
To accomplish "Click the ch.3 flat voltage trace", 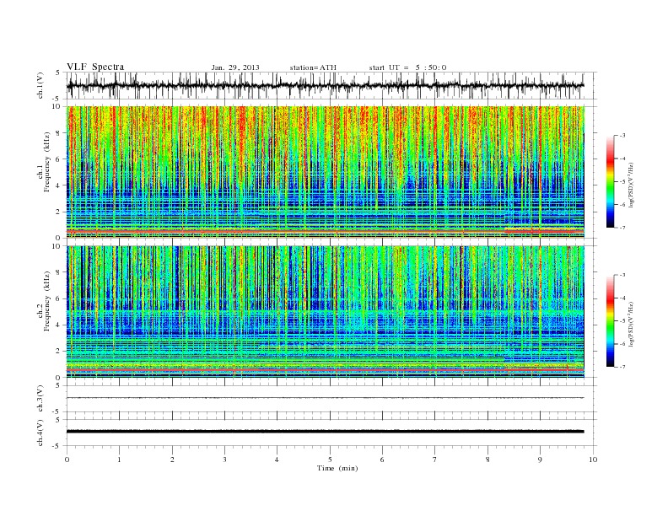I will pos(325,398).
